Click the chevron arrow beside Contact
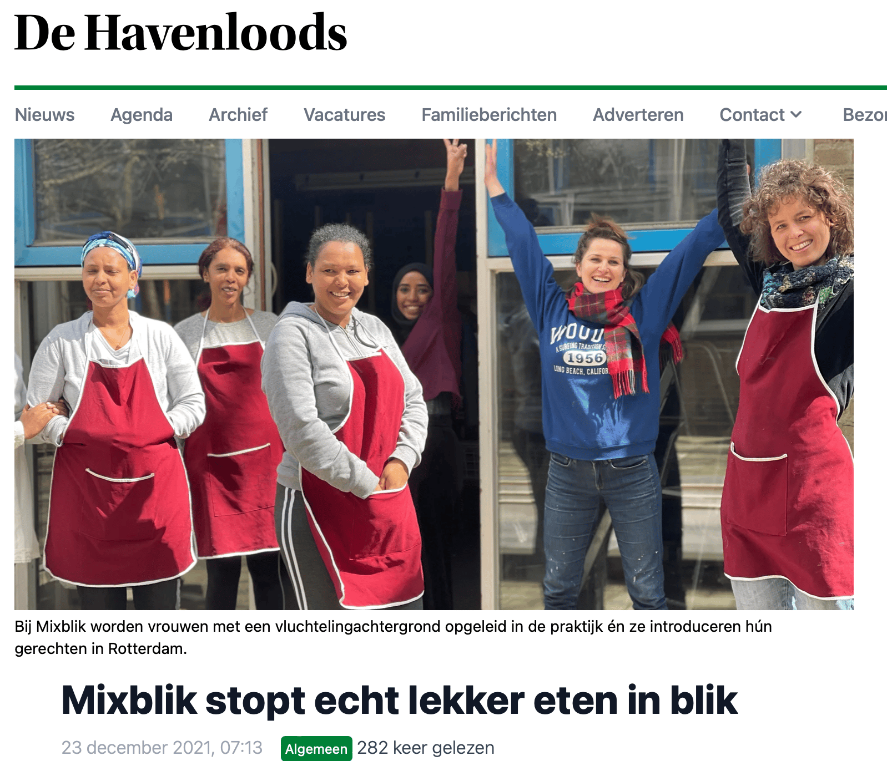Image resolution: width=887 pixels, height=761 pixels. point(796,115)
